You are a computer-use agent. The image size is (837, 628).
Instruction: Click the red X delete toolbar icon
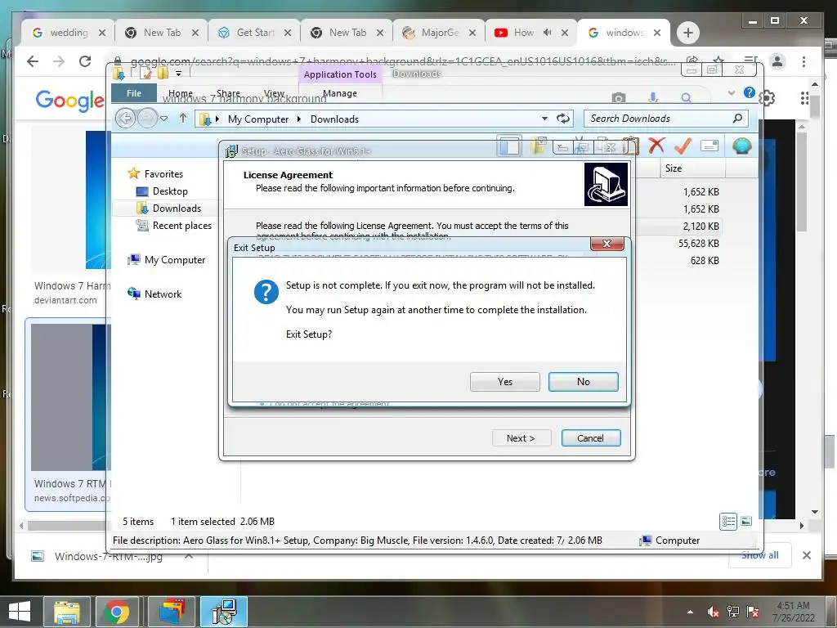click(656, 146)
